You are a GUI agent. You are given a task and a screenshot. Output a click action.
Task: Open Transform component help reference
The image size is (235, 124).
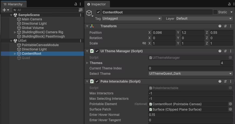click(220, 26)
